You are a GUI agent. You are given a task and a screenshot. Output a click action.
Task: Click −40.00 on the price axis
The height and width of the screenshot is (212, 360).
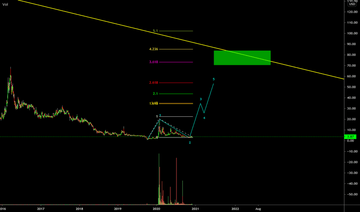pos(352,183)
